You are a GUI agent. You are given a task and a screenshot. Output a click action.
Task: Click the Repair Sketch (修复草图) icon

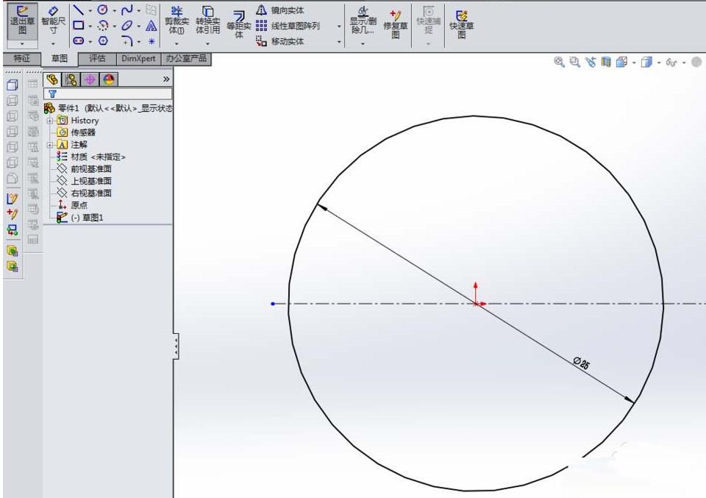coord(395,22)
